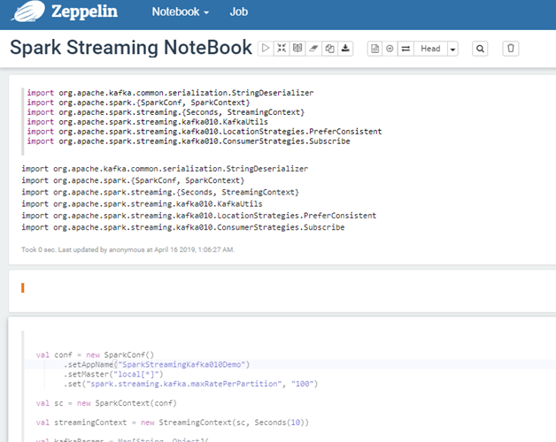Clear all output with the eraser icon

tap(313, 48)
